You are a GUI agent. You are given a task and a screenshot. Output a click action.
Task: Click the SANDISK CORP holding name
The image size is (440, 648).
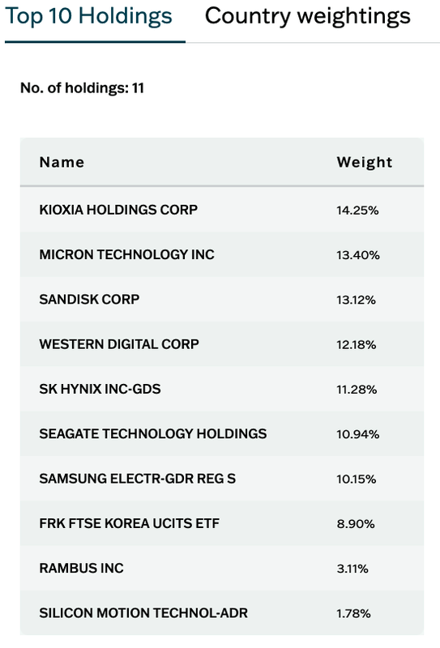89,299
